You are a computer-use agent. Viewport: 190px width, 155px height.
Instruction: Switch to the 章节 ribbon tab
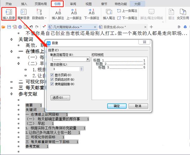pos(104,4)
